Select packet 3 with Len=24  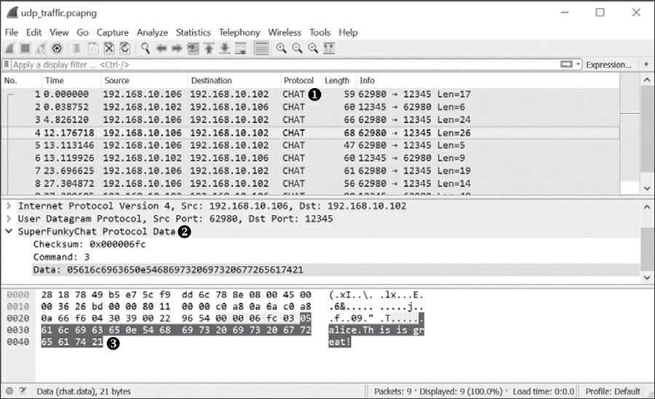pyautogui.click(x=311, y=120)
